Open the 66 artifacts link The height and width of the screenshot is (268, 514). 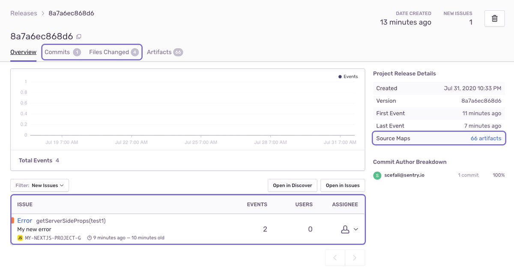(x=486, y=138)
